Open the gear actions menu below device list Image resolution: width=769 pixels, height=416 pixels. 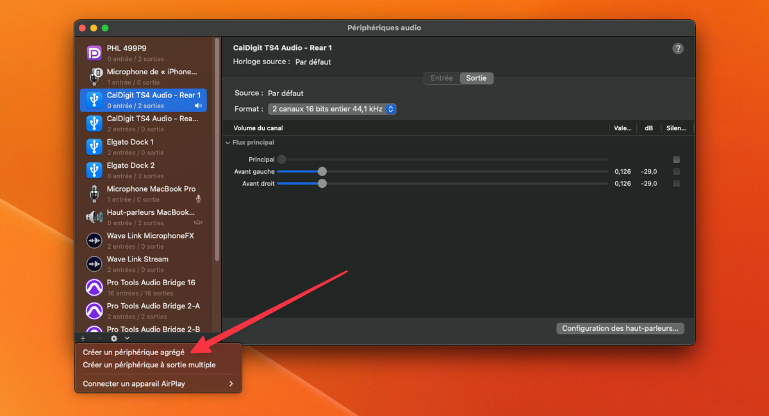pyautogui.click(x=114, y=338)
